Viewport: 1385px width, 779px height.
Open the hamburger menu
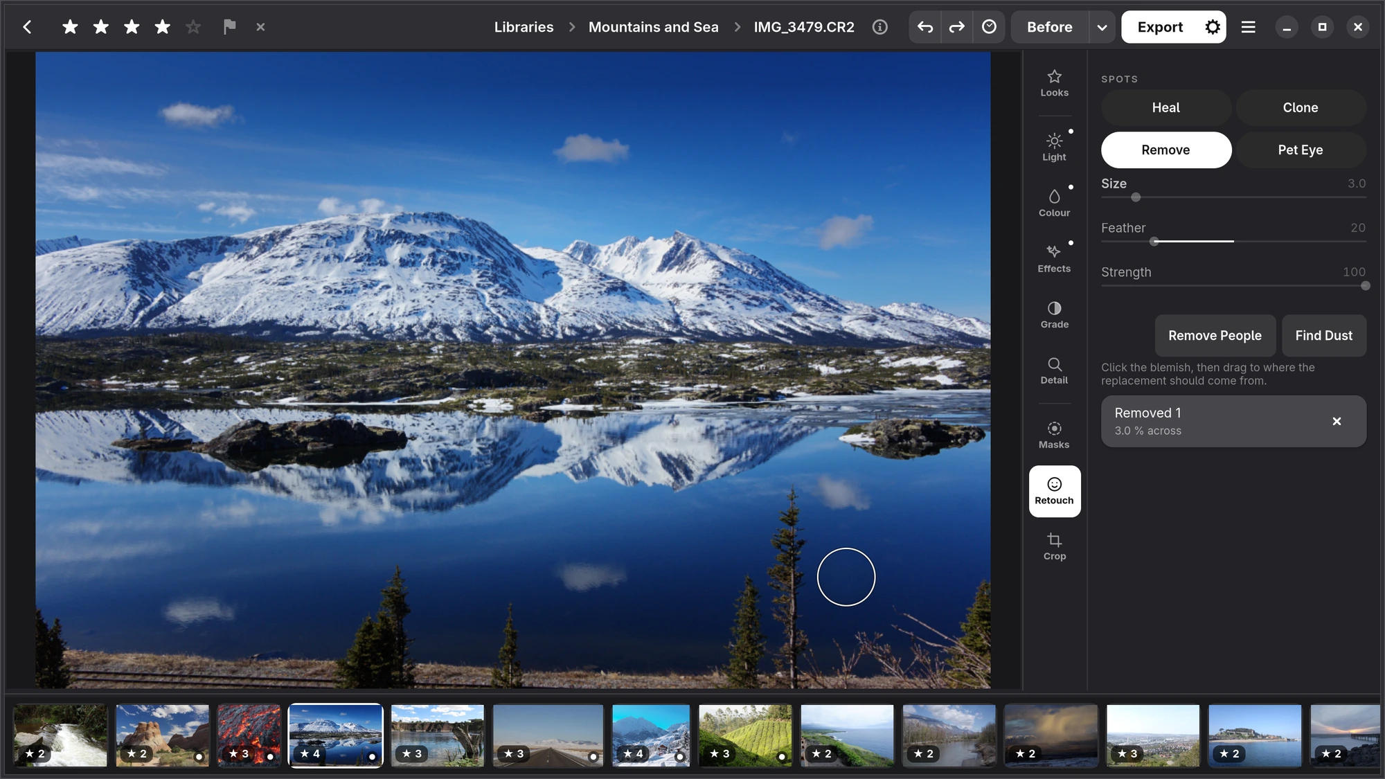point(1248,27)
